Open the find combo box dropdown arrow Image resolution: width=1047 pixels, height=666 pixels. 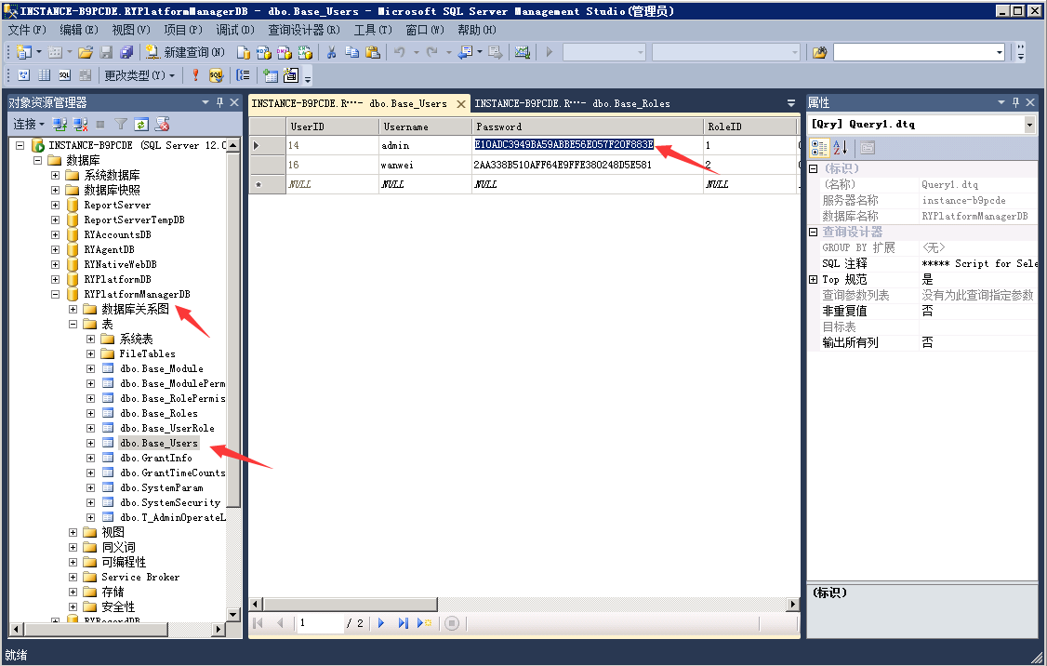click(x=999, y=52)
